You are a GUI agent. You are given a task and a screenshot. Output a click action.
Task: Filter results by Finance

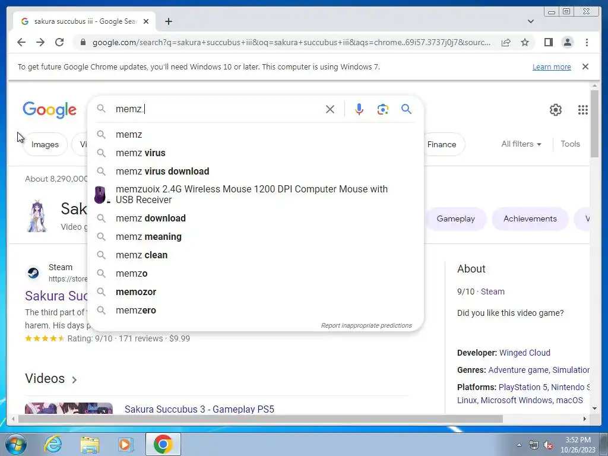pos(444,144)
